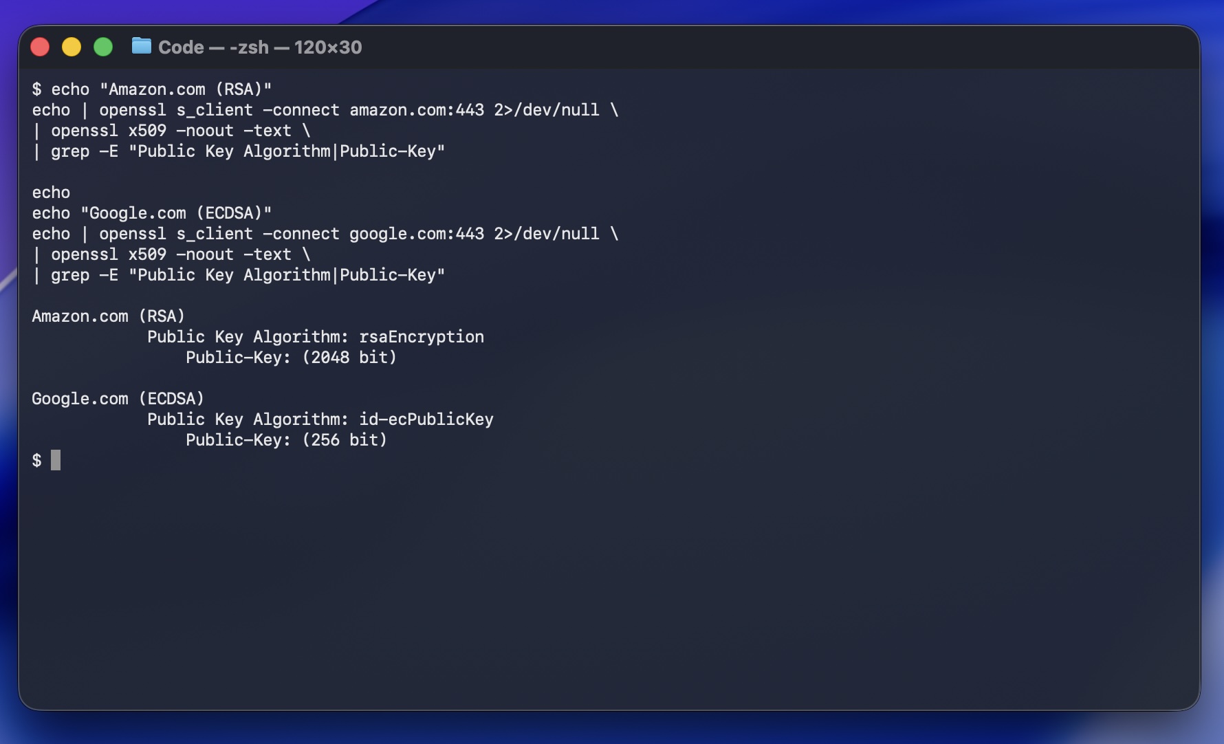This screenshot has height=744, width=1224.
Task: Click the block cursor at the last prompt
Action: coord(56,460)
